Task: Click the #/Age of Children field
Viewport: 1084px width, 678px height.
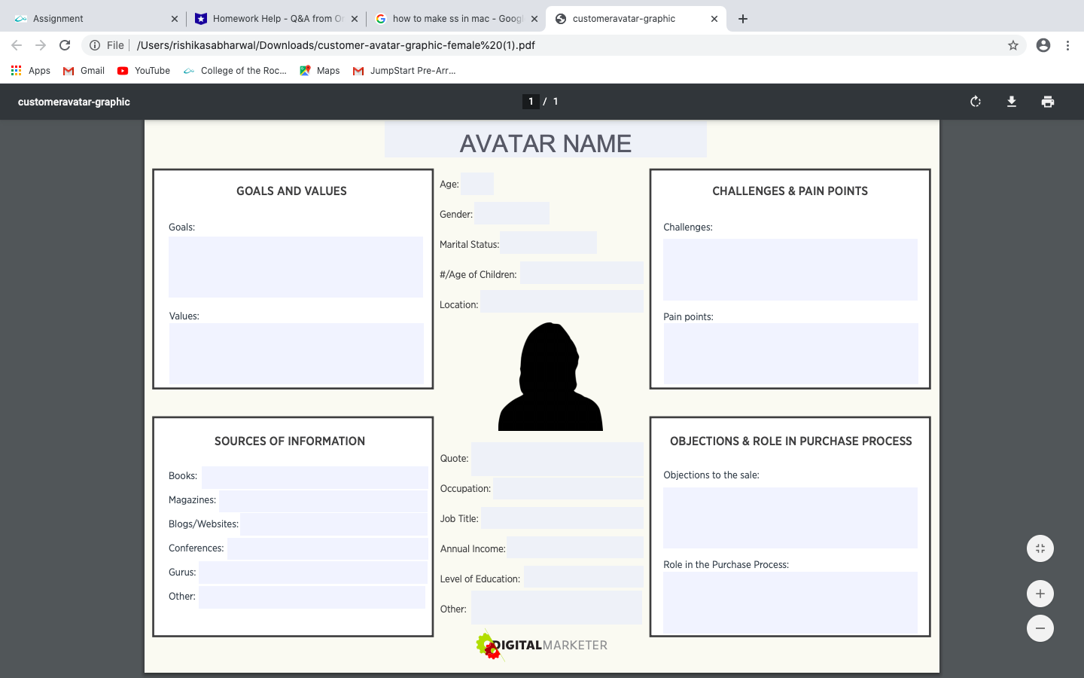Action: point(582,273)
